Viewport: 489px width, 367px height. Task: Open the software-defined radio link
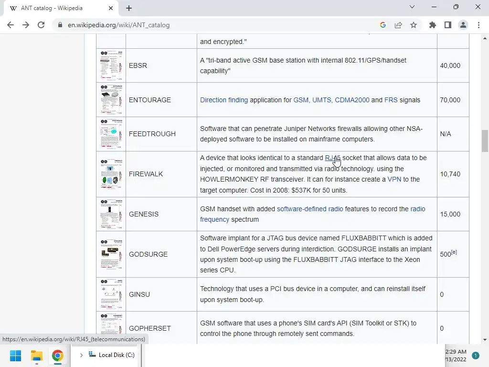tap(310, 209)
